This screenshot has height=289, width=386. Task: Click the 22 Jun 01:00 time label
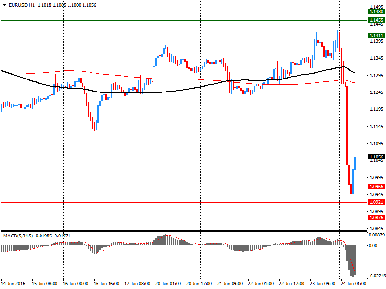tap(261, 283)
